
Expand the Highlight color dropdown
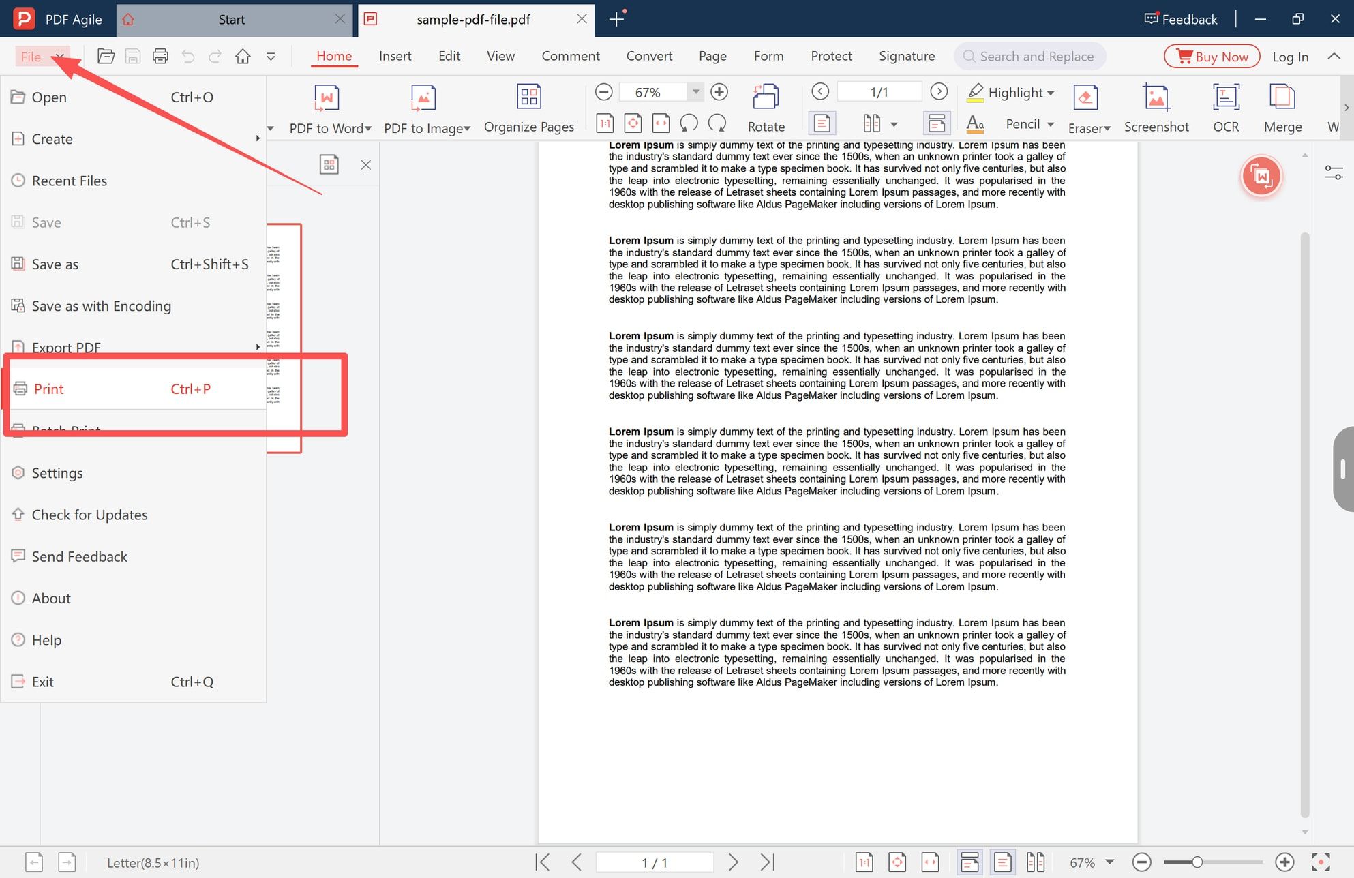[x=1051, y=93]
